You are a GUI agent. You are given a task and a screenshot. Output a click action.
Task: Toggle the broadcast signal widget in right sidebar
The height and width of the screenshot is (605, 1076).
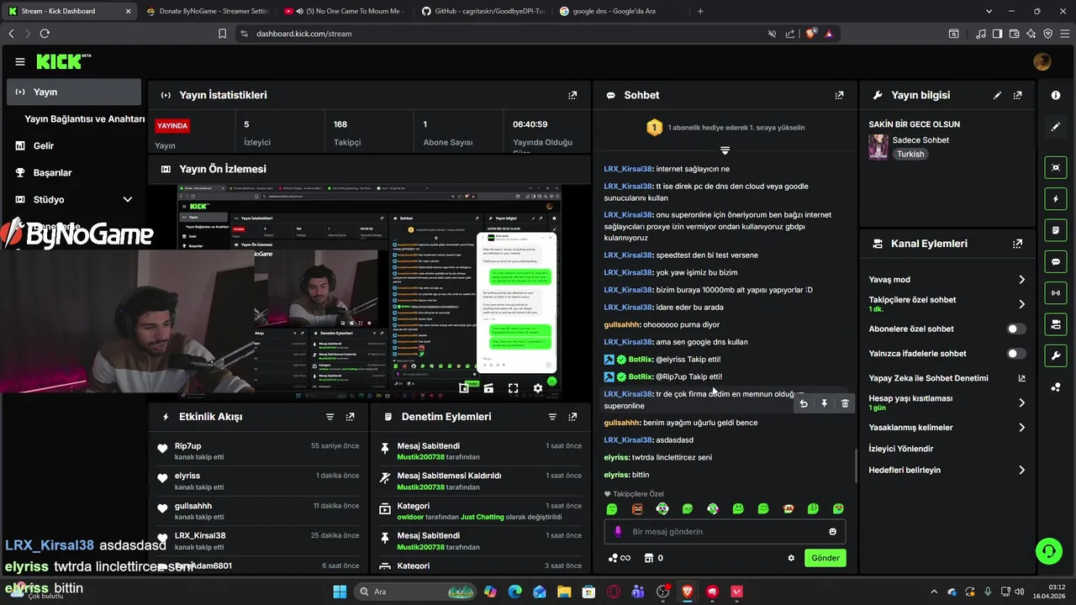[x=1056, y=292]
